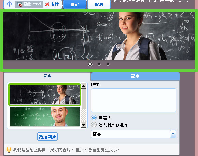Select the 進入網頁的連結 radio option

(x=94, y=125)
